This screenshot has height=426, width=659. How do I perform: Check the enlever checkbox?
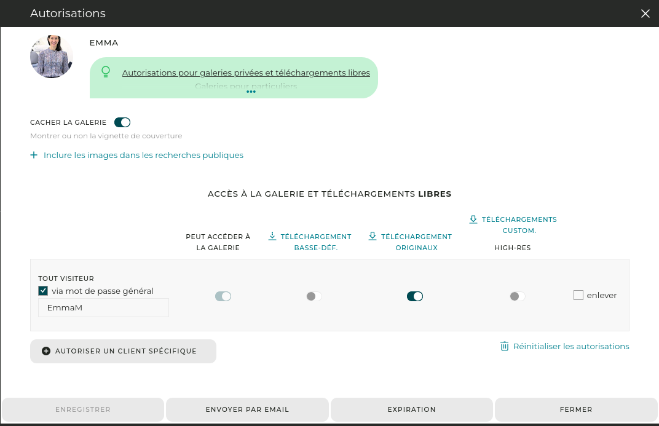pos(578,295)
